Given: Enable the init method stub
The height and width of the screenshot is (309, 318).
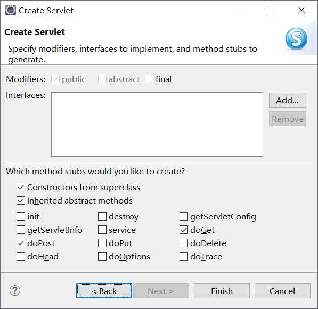Looking at the screenshot, I should (21, 216).
